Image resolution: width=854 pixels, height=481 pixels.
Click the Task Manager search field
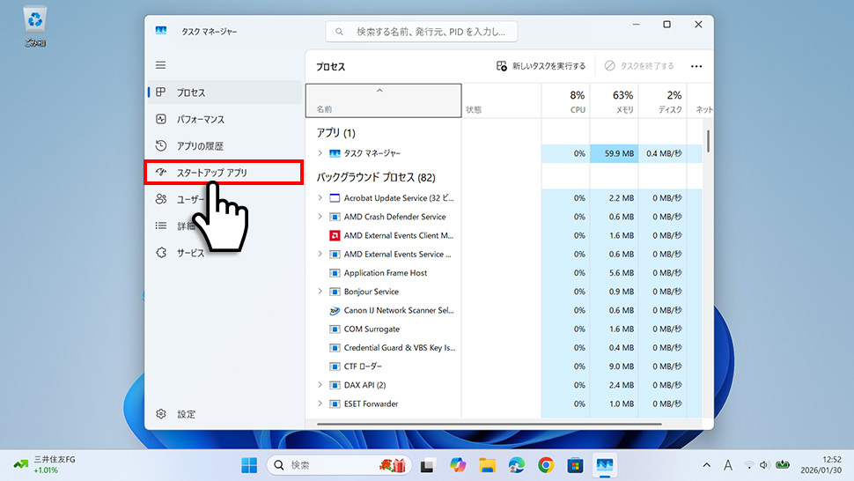click(422, 32)
